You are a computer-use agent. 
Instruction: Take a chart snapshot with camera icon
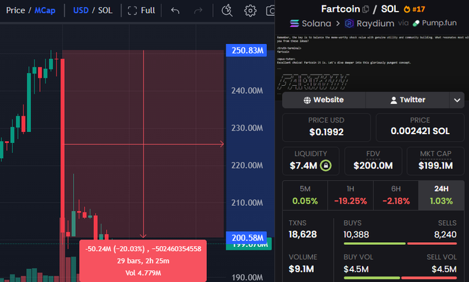pos(271,10)
